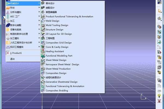Image resolution: width=164 pixels, height=109 pixels.
Task: Insert a new Component (gears icon)
Action: tap(159, 27)
